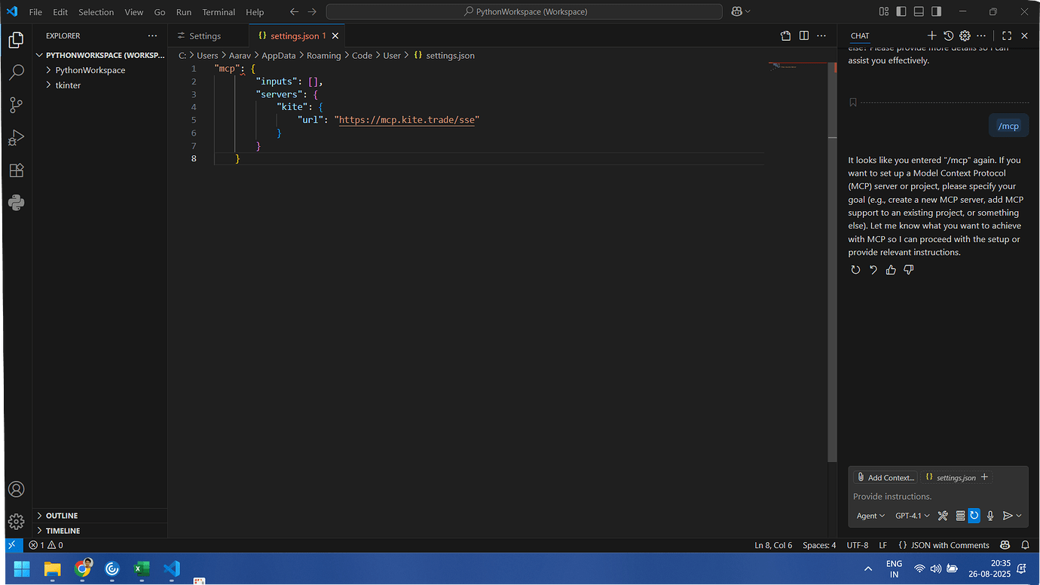Select the Python extension icon in sidebar
1040x585 pixels.
point(16,202)
